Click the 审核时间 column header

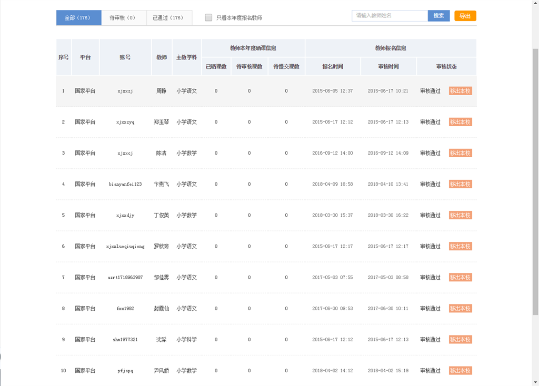click(388, 67)
